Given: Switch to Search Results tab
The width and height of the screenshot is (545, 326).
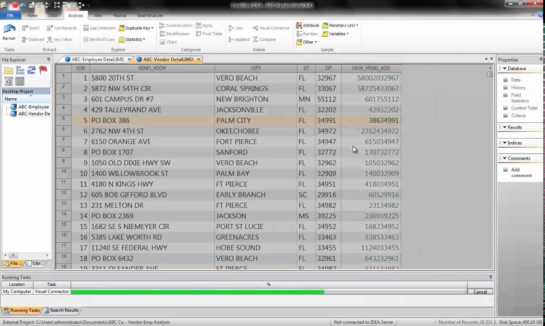Looking at the screenshot, I should coord(61,311).
